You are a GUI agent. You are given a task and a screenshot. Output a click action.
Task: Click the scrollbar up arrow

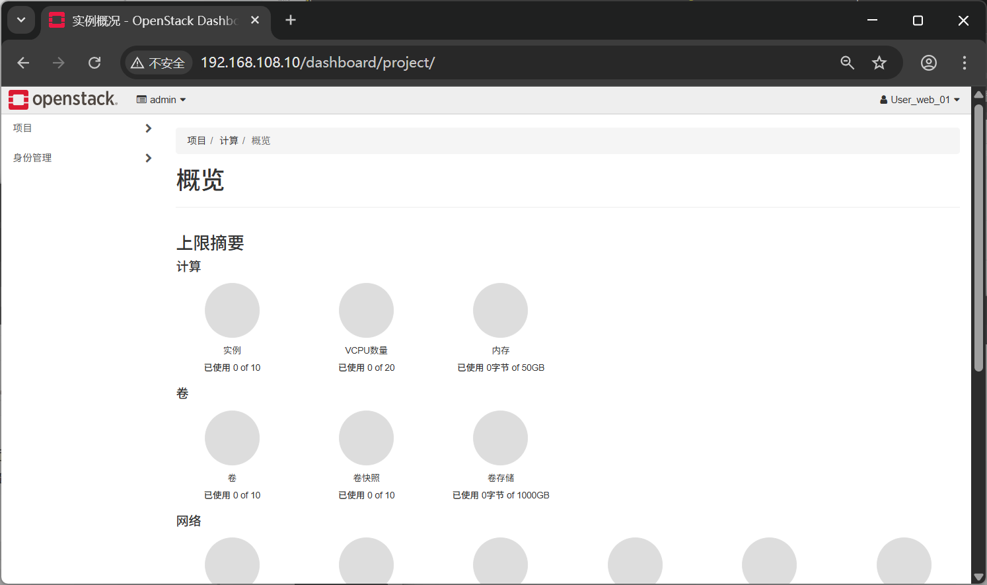click(x=979, y=94)
